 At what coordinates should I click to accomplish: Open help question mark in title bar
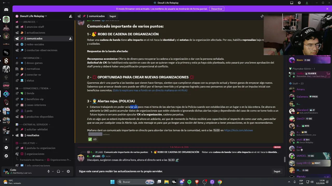pos(299,3)
